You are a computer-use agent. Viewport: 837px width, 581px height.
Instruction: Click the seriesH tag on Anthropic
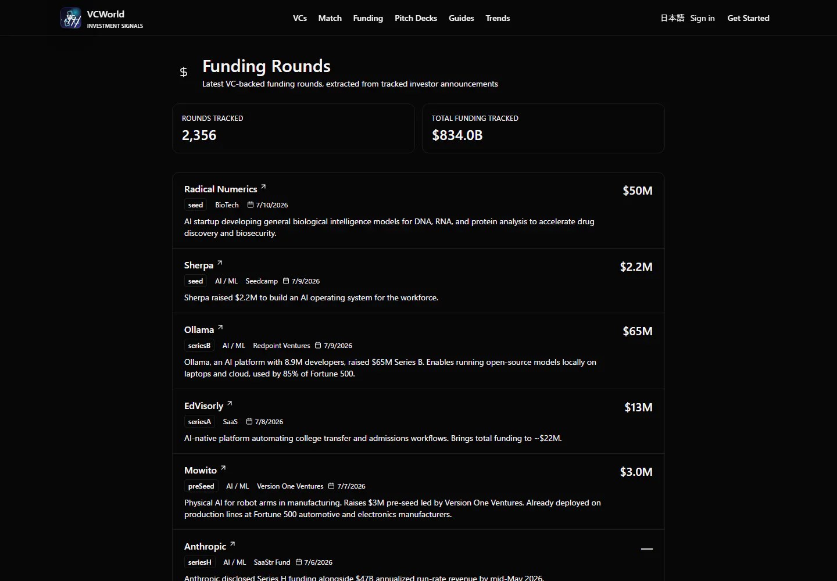(200, 562)
